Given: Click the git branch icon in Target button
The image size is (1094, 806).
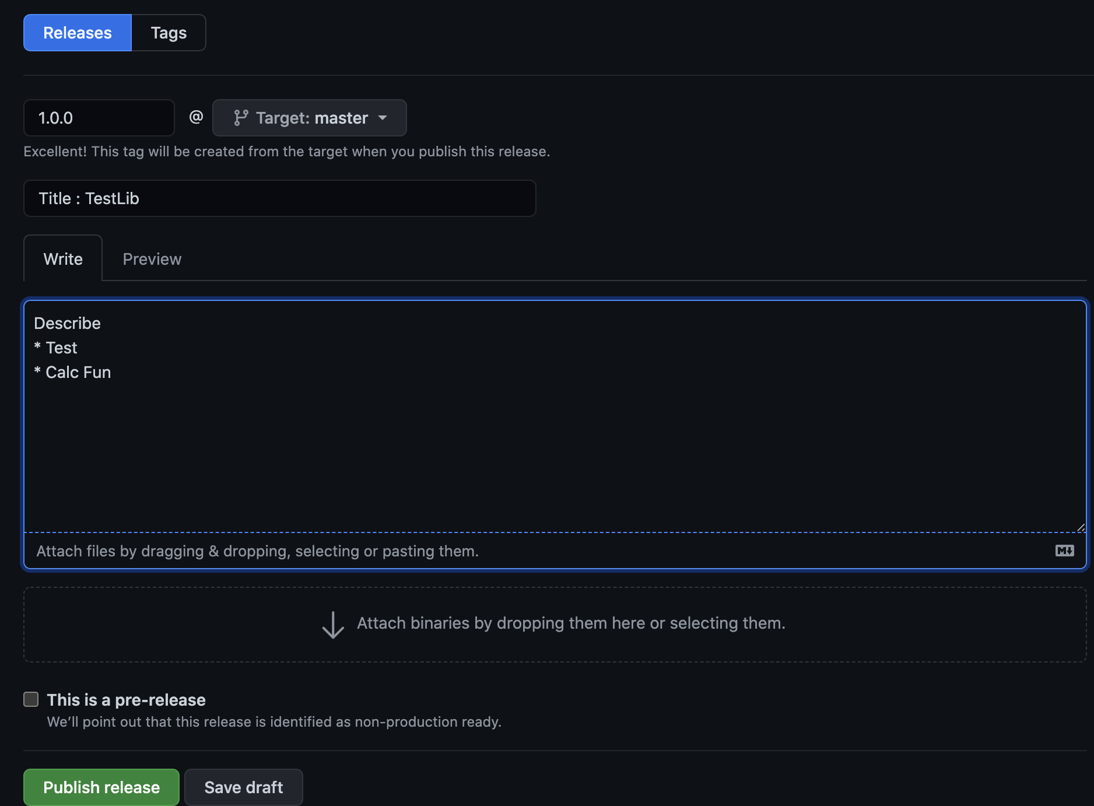Looking at the screenshot, I should tap(241, 118).
